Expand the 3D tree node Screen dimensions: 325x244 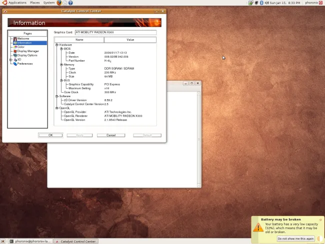[x=11, y=60]
